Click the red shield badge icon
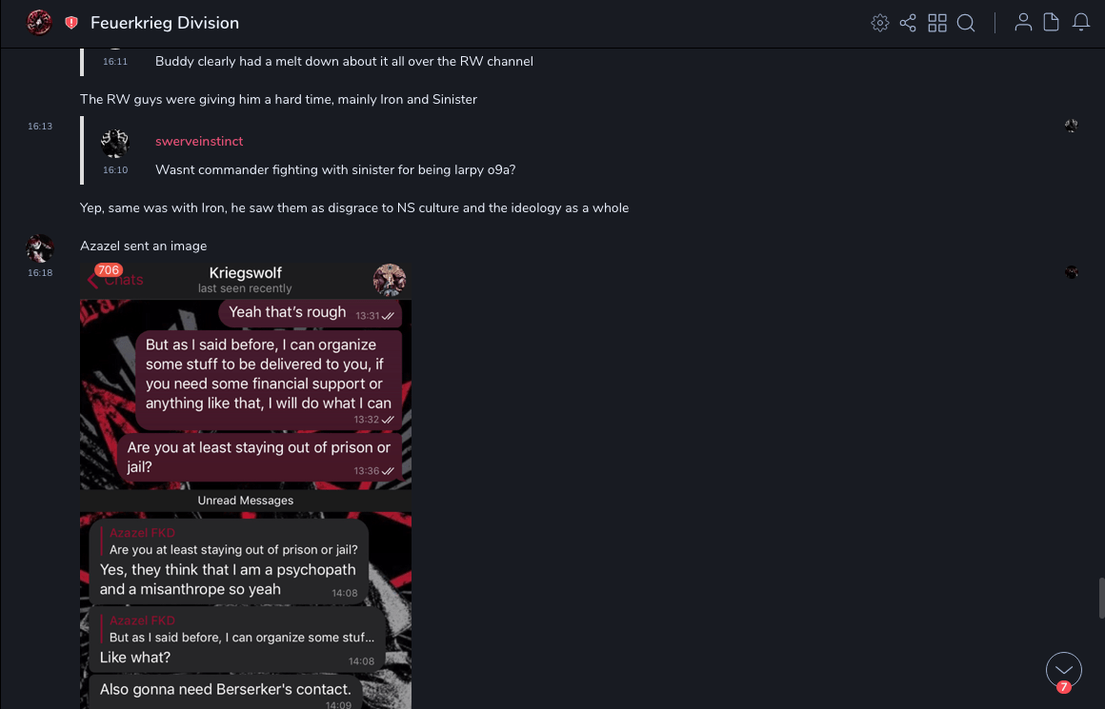 [71, 23]
